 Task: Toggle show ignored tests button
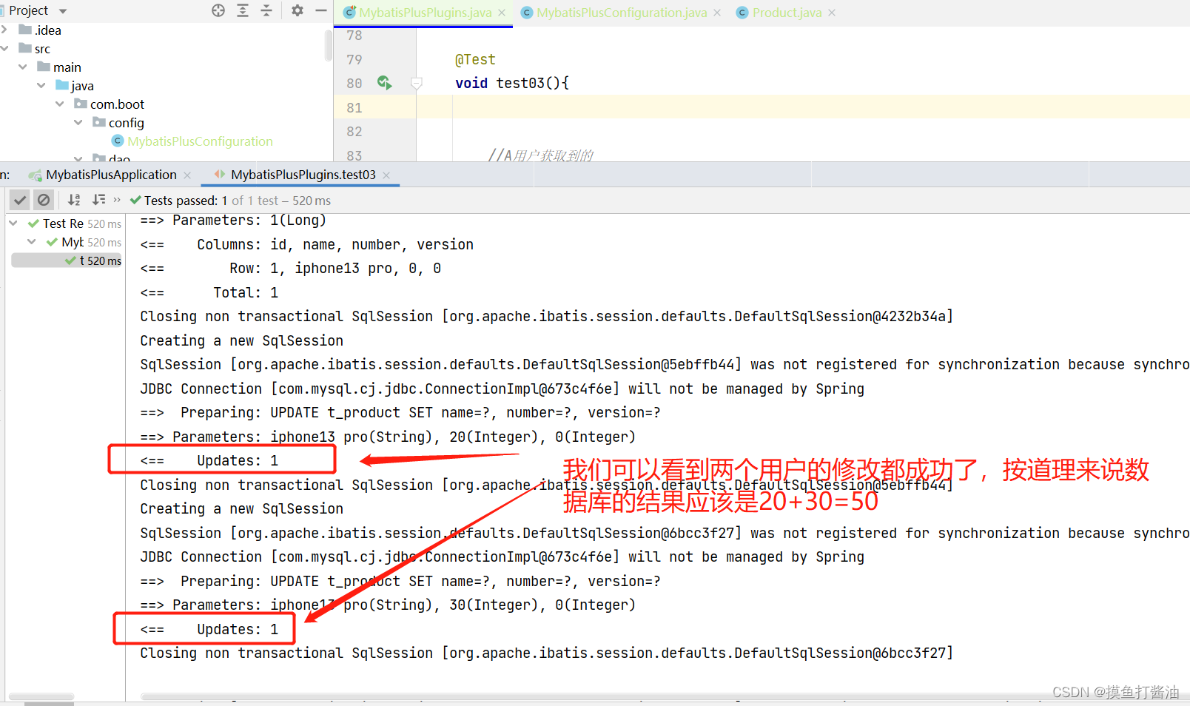[44, 200]
